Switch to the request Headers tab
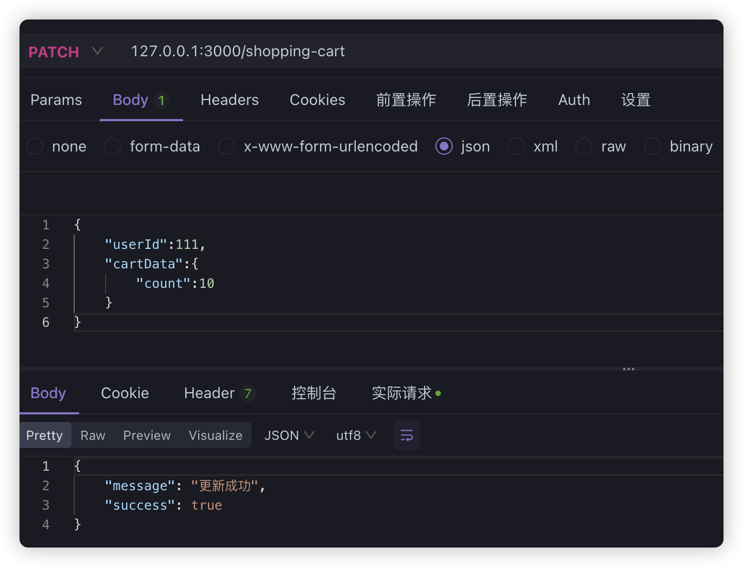 click(x=230, y=100)
